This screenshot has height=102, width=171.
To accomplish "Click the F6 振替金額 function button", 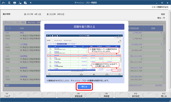I will pyautogui.click(x=78, y=95).
